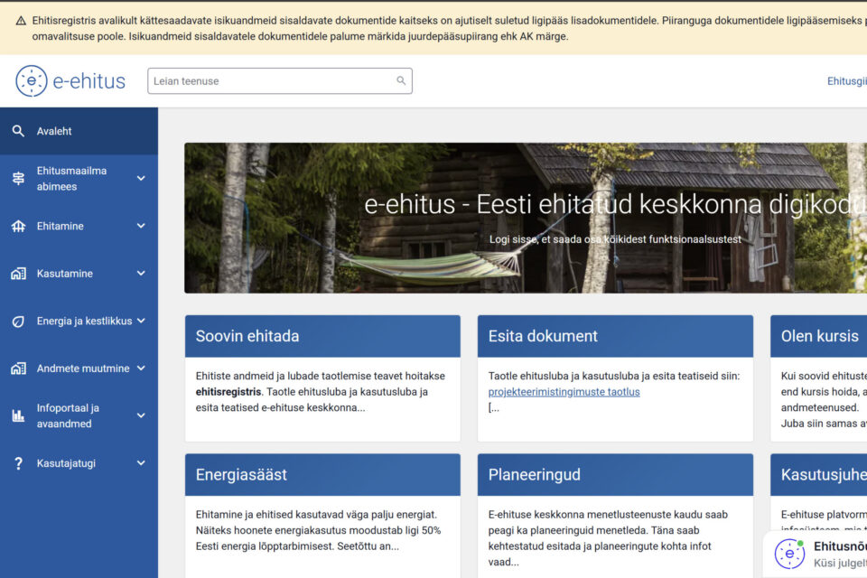Click the signpost icon beside Ehitusmaailma abimees
This screenshot has height=578, width=867.
click(x=18, y=179)
